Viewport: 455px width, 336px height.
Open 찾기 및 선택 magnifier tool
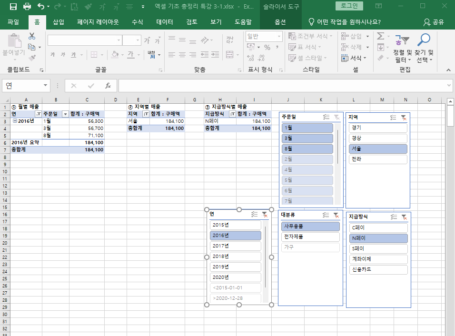click(424, 48)
